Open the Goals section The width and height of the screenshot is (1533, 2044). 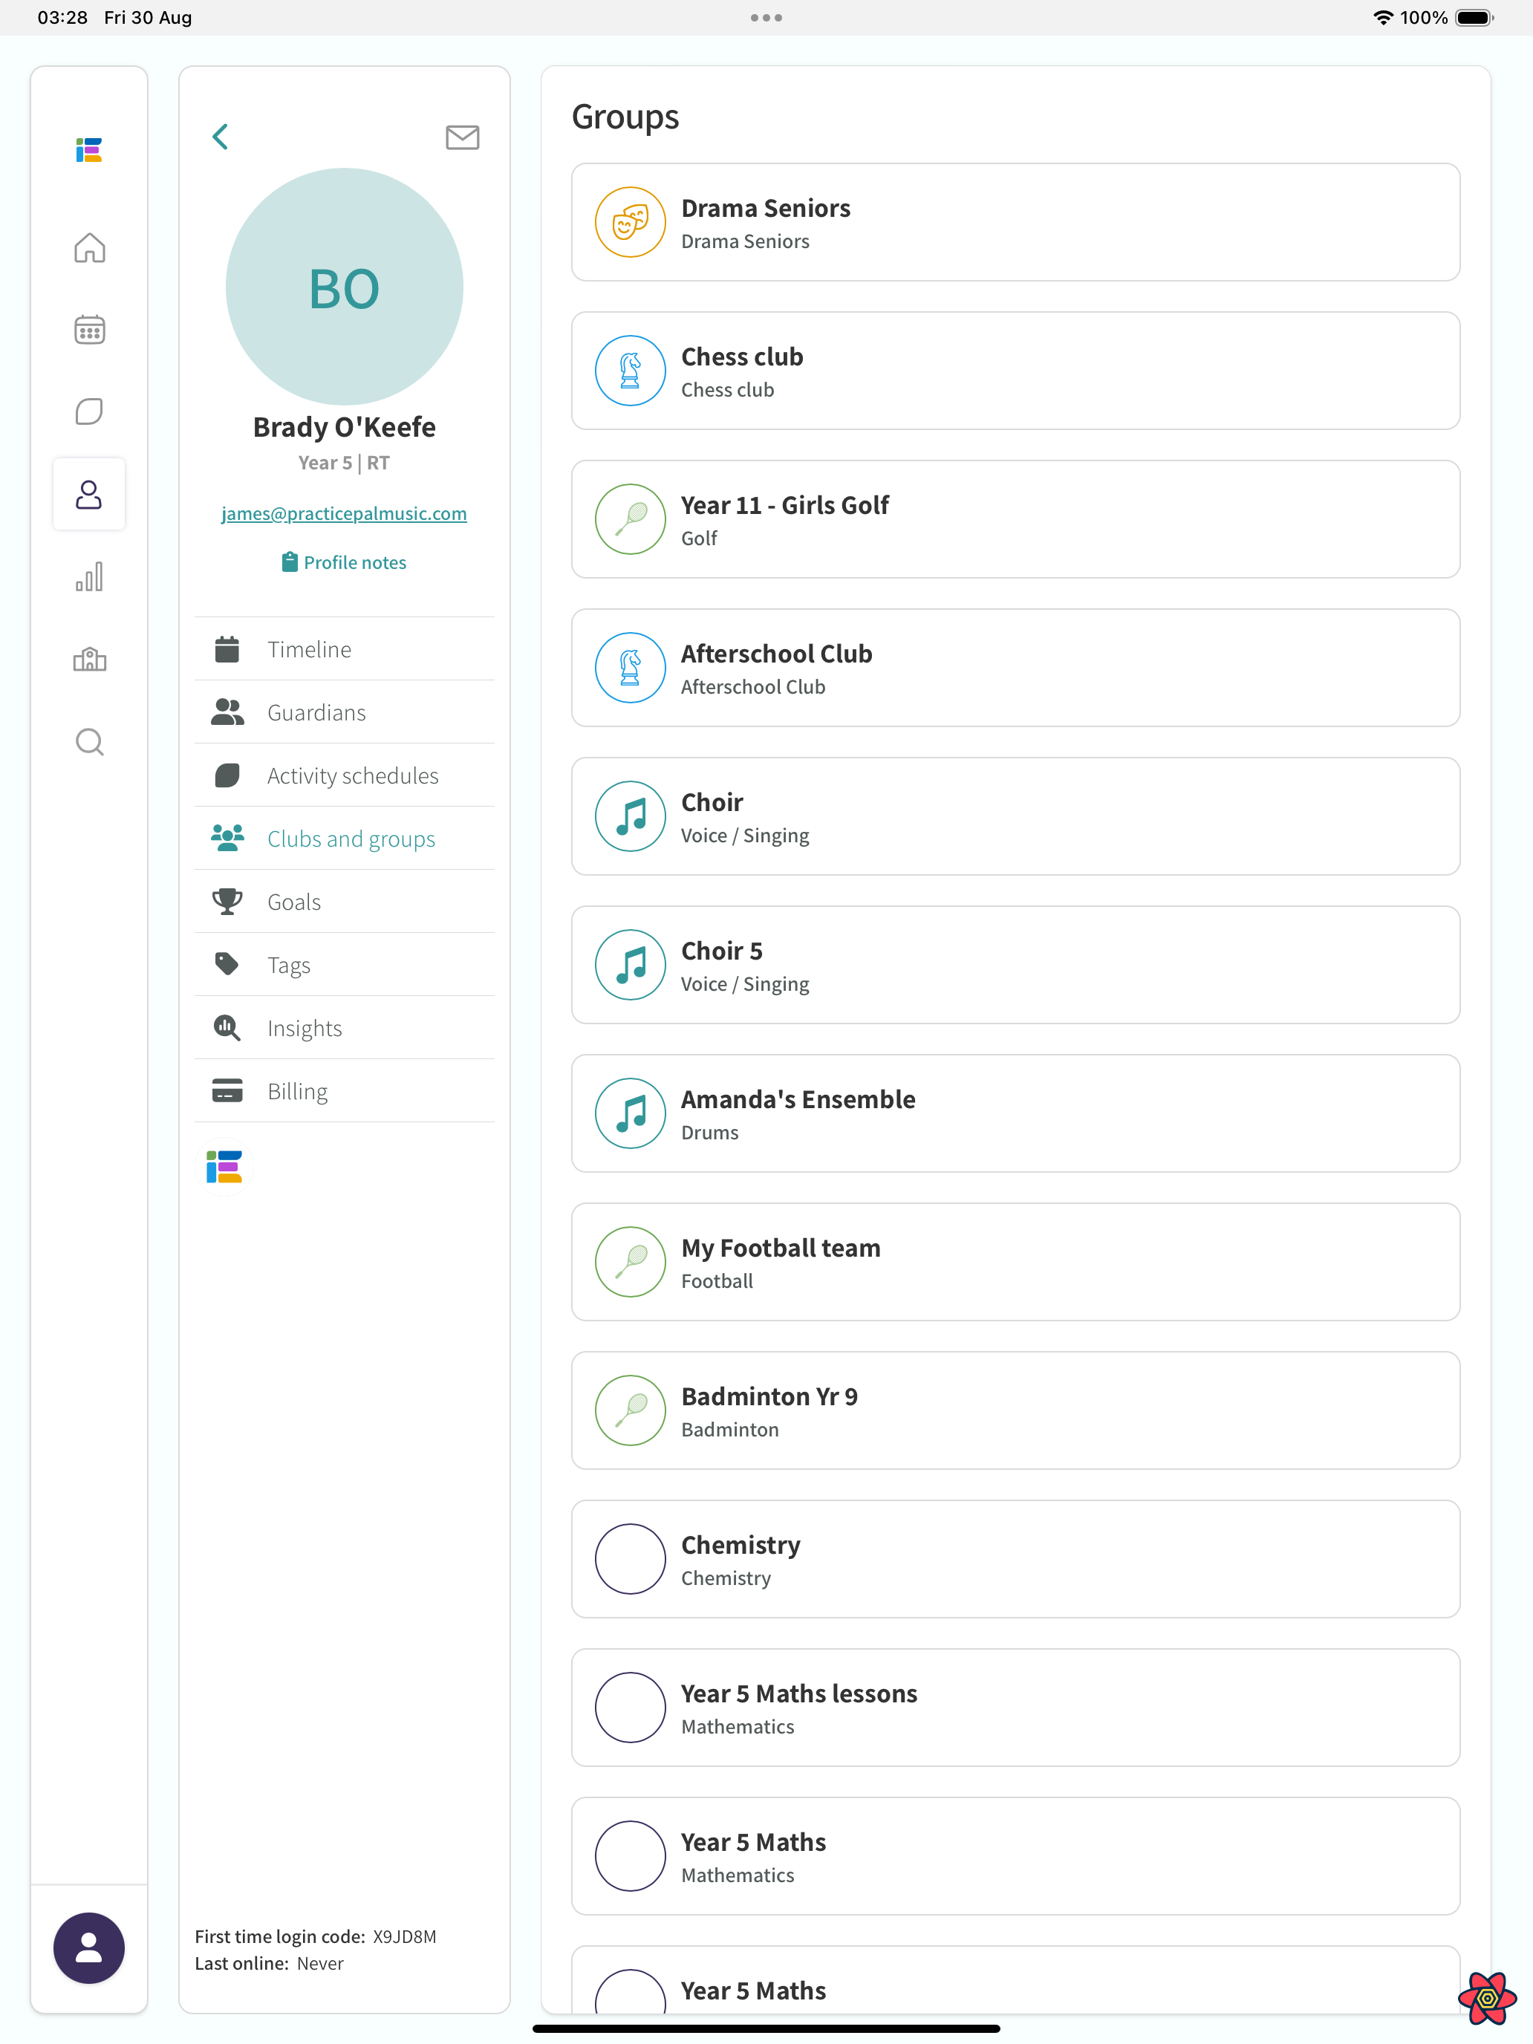(x=345, y=902)
